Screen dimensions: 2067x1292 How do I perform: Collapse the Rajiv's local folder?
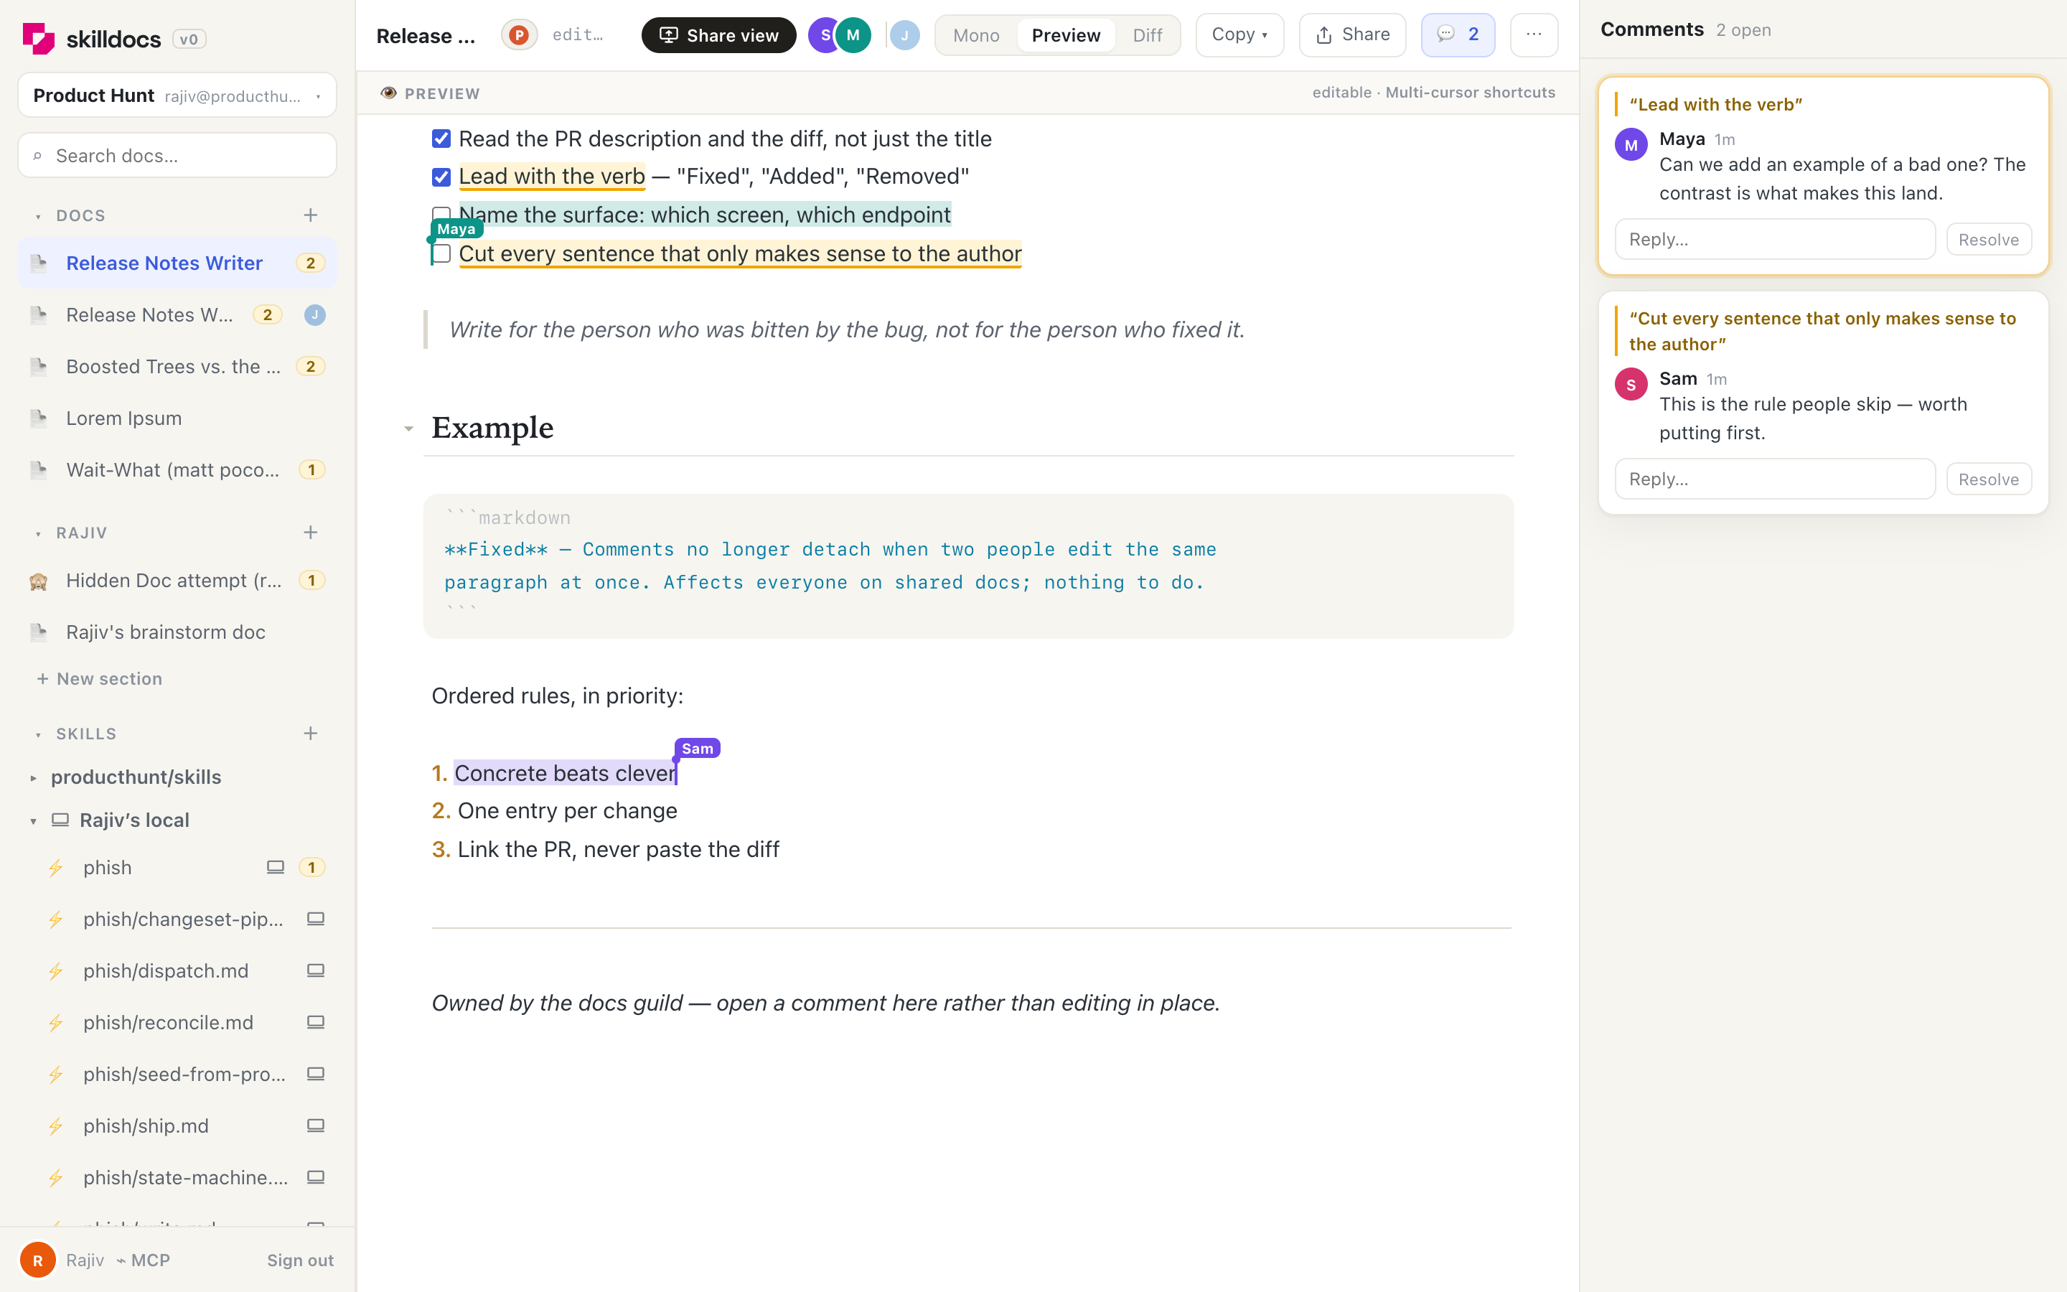click(33, 821)
